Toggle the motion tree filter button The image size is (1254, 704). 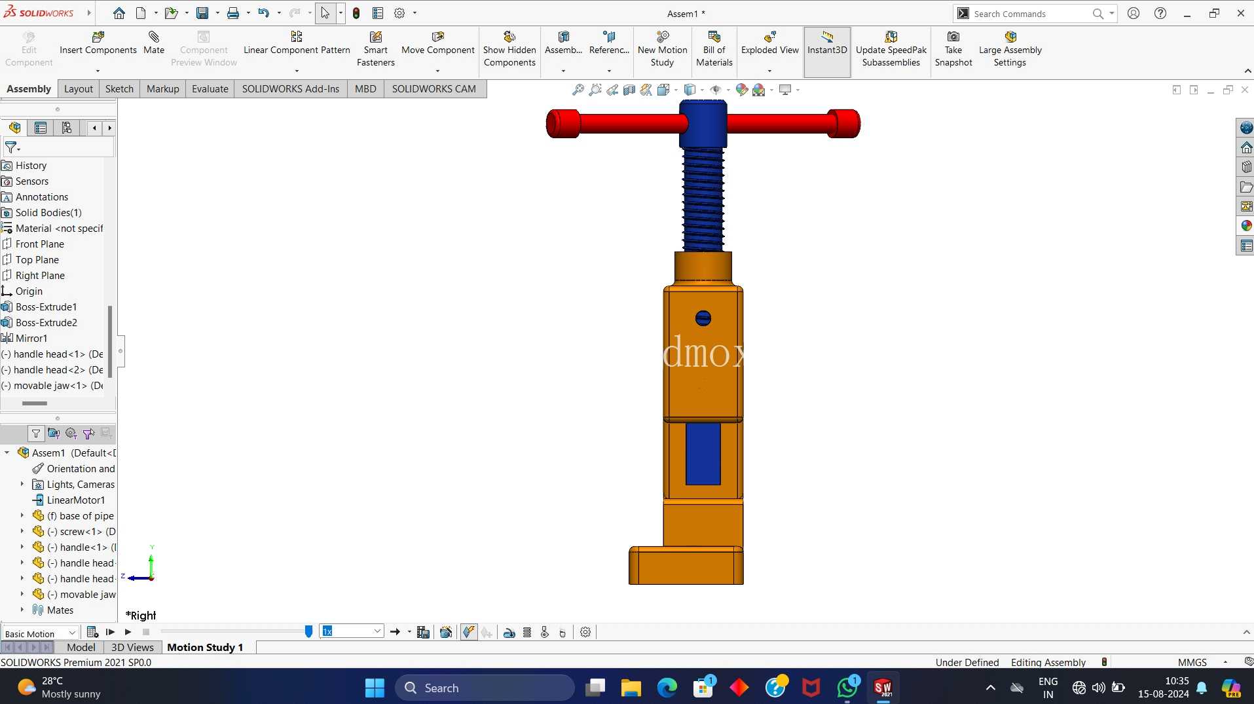(x=35, y=434)
